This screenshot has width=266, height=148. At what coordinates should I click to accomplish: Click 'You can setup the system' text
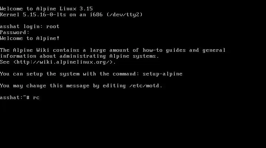[x=40, y=74]
